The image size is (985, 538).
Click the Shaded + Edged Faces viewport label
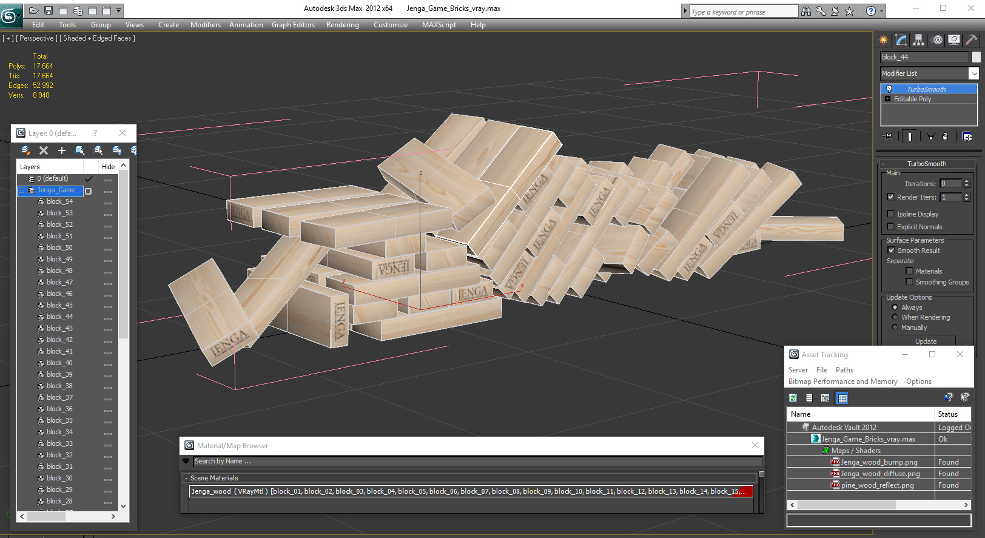(98, 38)
